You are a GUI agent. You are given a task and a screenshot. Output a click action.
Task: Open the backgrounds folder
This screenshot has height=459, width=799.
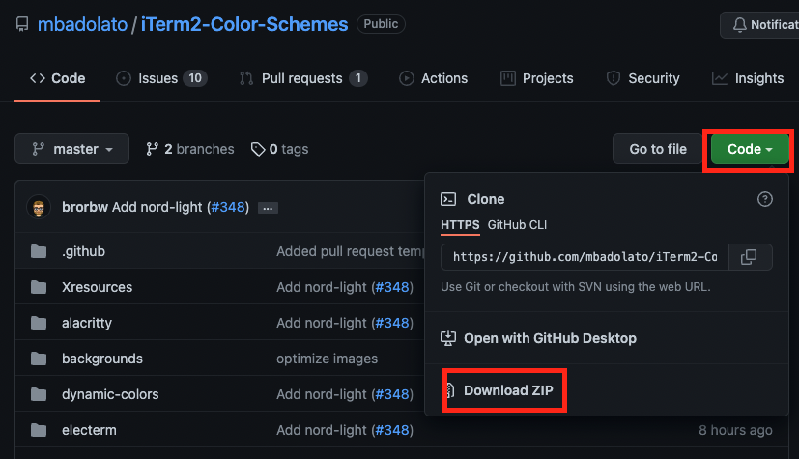pyautogui.click(x=102, y=359)
